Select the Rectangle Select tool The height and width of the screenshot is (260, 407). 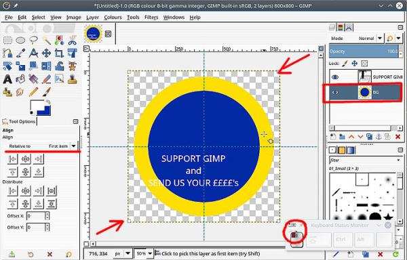(x=7, y=40)
